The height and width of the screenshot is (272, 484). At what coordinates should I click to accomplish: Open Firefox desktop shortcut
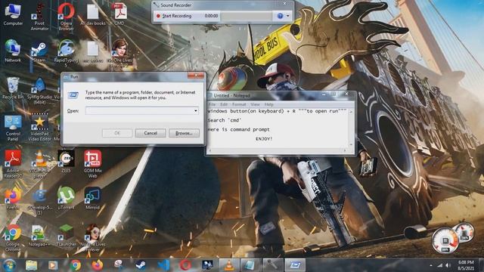point(13,199)
